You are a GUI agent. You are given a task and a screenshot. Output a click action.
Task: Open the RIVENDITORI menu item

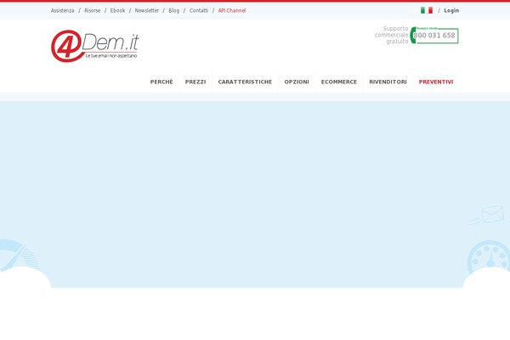point(388,82)
